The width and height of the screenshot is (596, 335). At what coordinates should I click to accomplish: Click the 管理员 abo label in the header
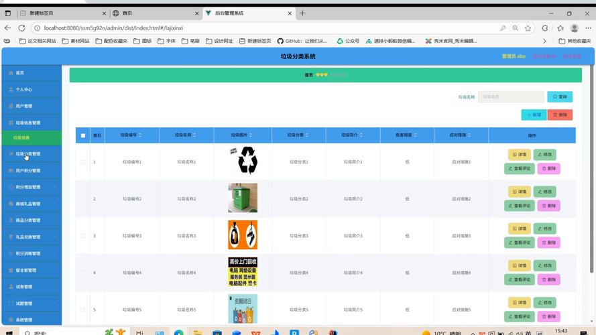tap(514, 56)
